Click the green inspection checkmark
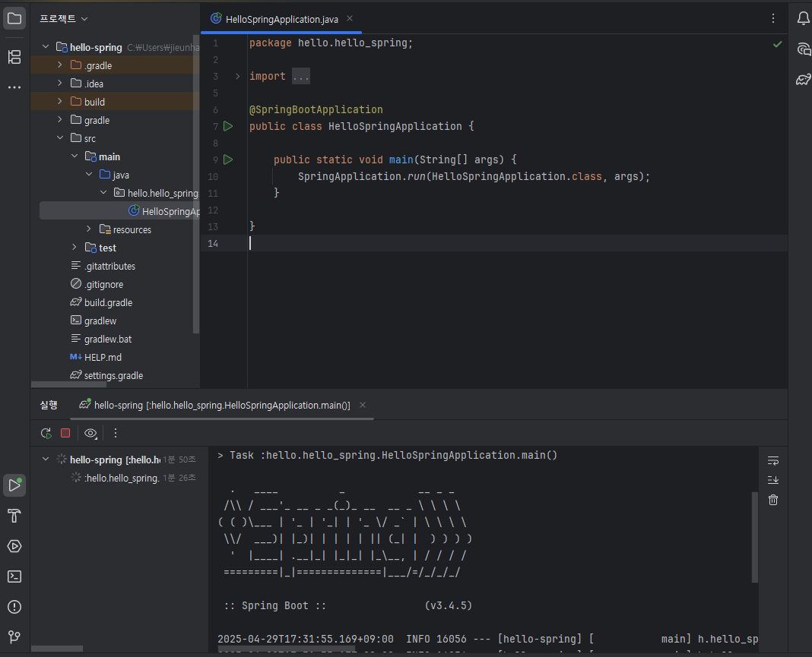 (x=777, y=45)
